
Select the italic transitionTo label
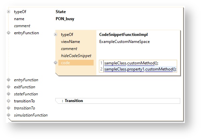tap(24, 108)
